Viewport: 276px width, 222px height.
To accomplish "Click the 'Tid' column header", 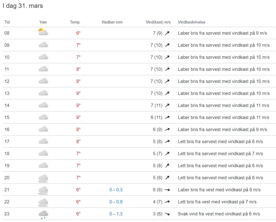I will (7, 22).
